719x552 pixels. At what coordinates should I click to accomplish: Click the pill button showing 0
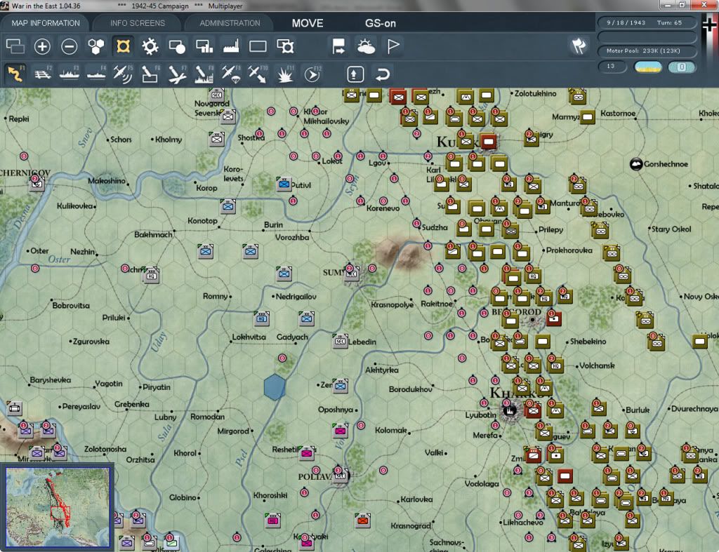[682, 67]
